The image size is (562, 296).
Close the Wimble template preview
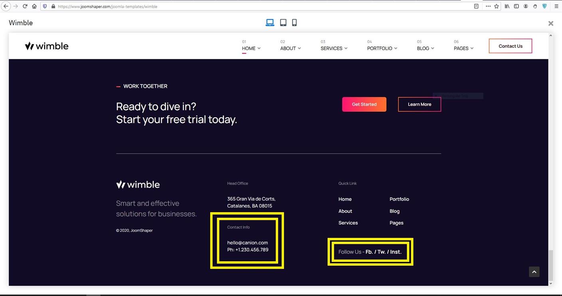551,24
